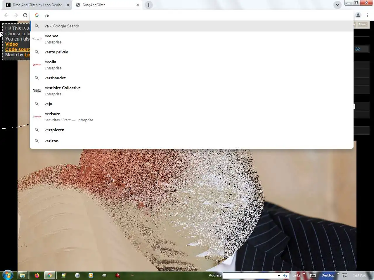This screenshot has width=374, height=280.
Task: Click the address bar containing 've'
Action: [x=191, y=15]
